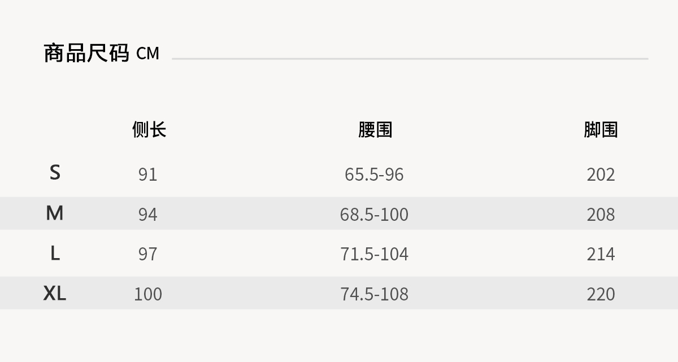
Task: Click hem circumference value 214
Action: tap(601, 254)
